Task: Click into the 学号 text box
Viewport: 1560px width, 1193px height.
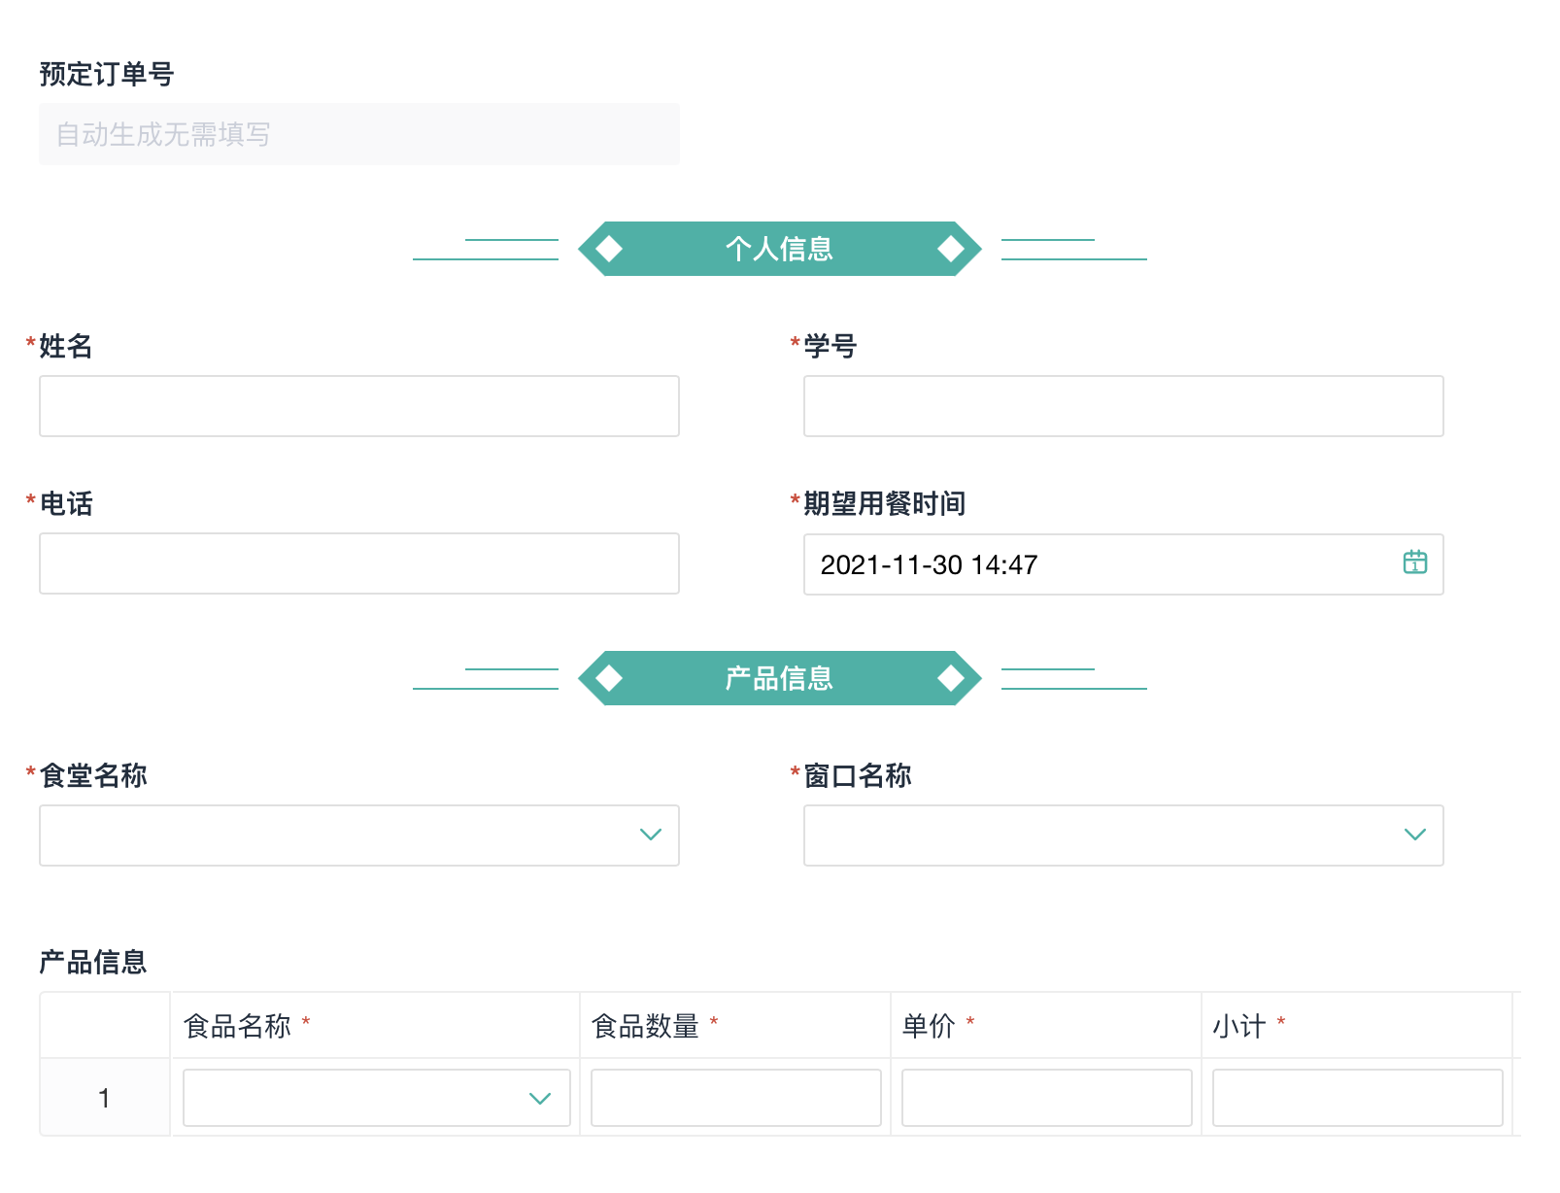Action: click(x=1123, y=406)
